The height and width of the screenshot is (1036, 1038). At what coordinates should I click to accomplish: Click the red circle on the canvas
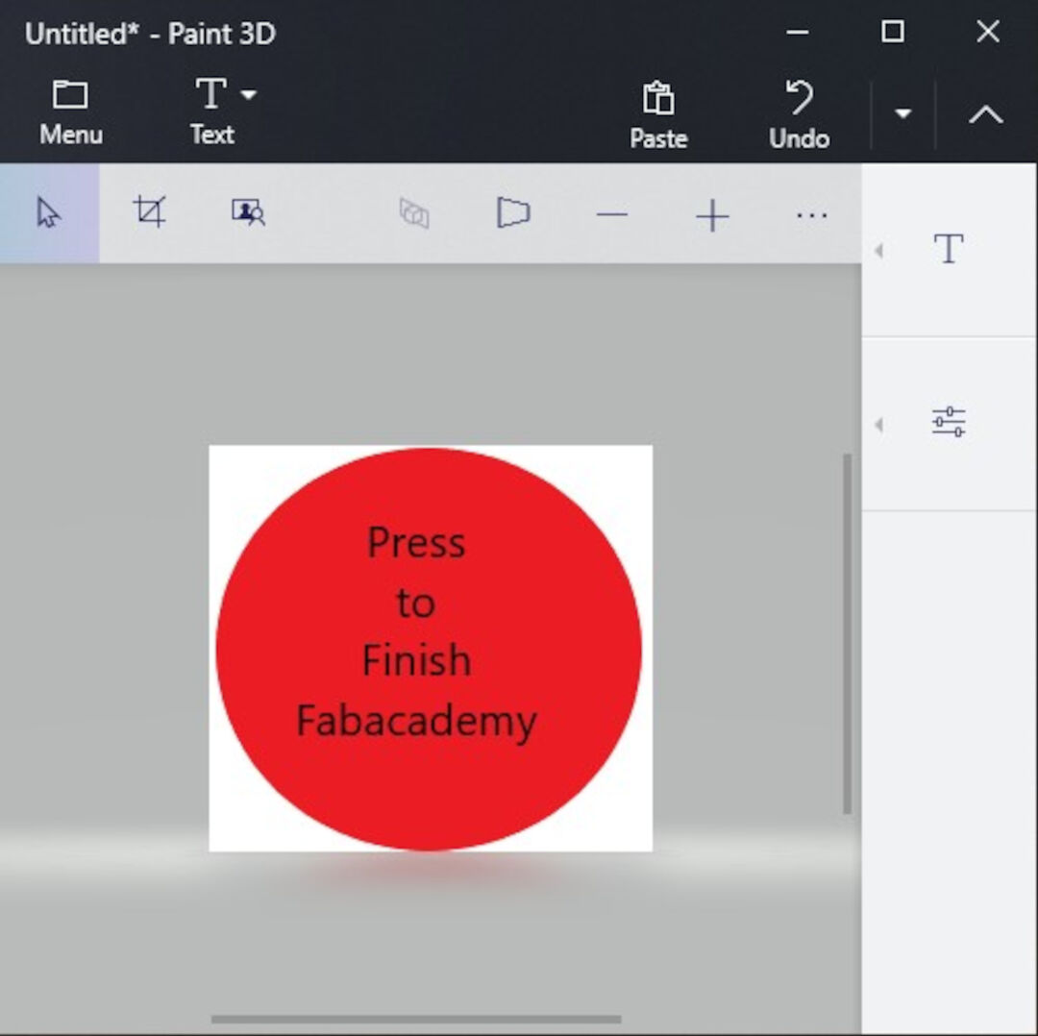429,649
